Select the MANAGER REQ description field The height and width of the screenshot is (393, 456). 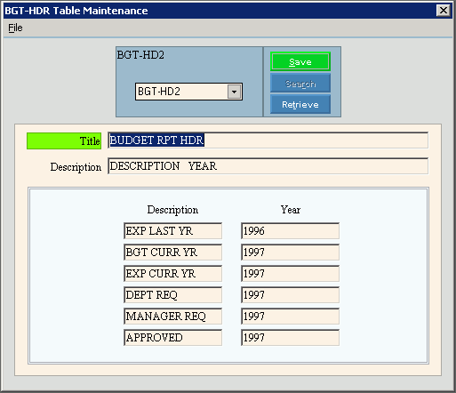(x=172, y=317)
